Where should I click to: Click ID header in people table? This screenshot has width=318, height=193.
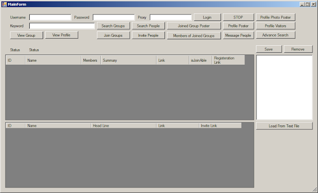click(x=15, y=126)
